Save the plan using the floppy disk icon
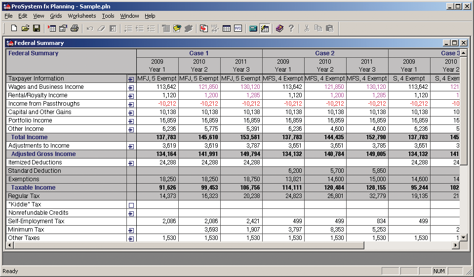The height and width of the screenshot is (277, 474). click(x=37, y=29)
